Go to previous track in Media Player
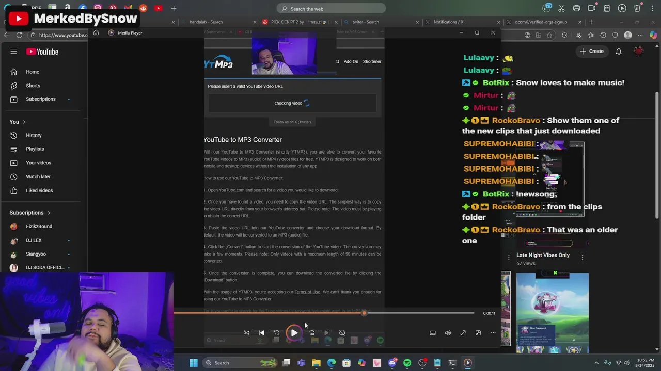This screenshot has height=371, width=661. tap(261, 333)
